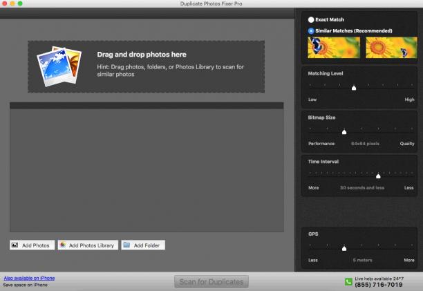
Task: Click the Add Photos button
Action: 32,245
